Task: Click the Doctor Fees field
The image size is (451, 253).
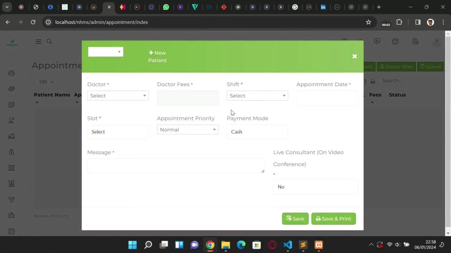Action: coord(188,98)
